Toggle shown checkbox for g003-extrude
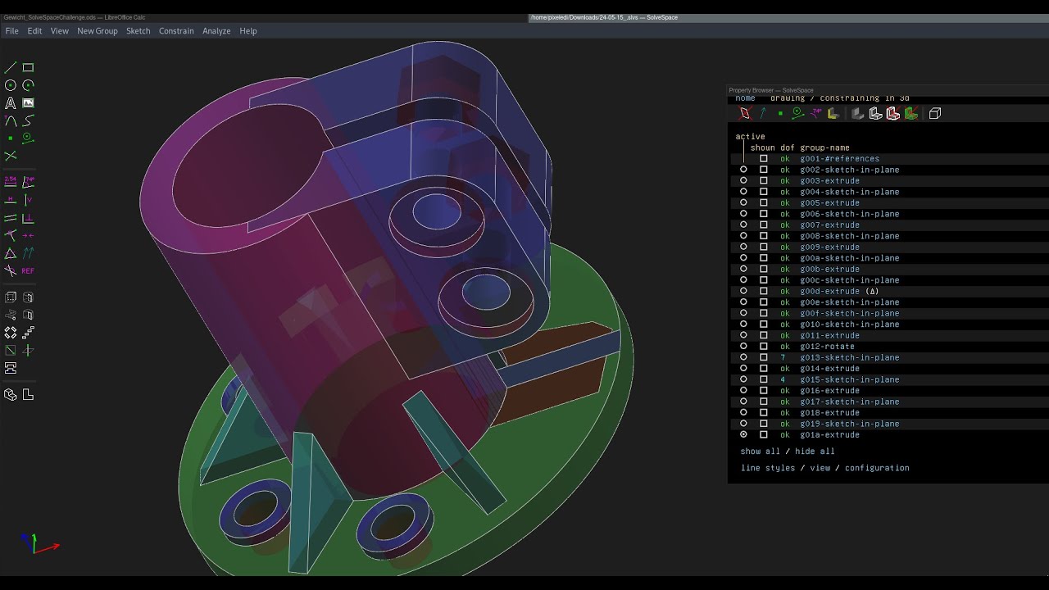Viewport: 1049px width, 590px height. pos(763,181)
